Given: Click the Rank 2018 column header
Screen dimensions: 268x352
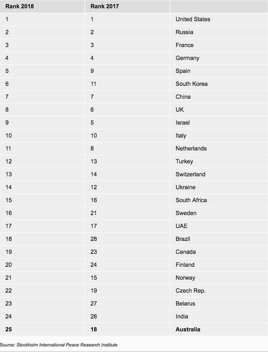Looking at the screenshot, I should coord(19,6).
